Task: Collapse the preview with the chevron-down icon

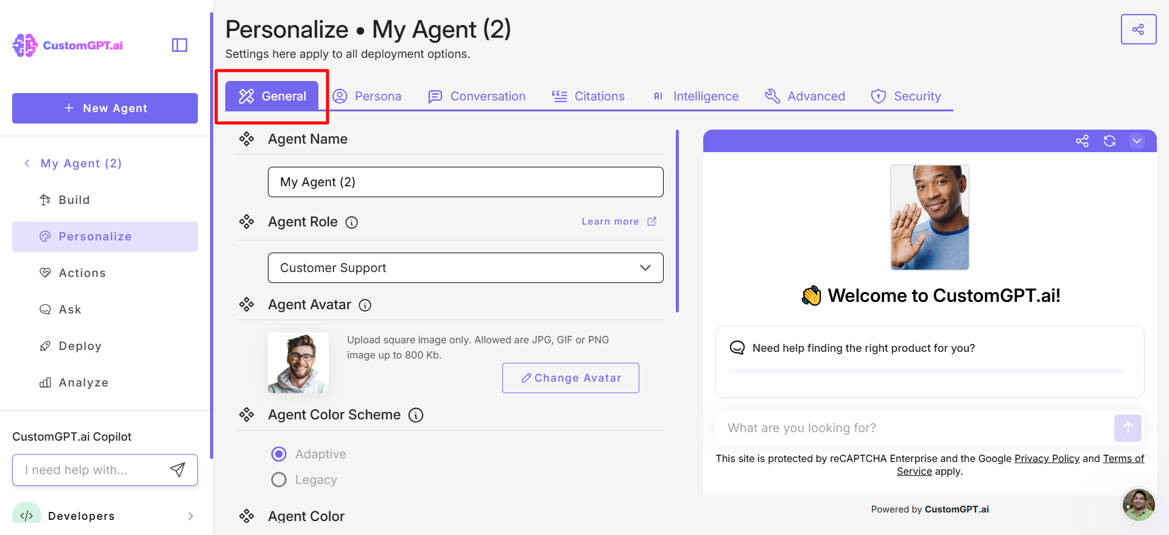Action: pyautogui.click(x=1137, y=141)
